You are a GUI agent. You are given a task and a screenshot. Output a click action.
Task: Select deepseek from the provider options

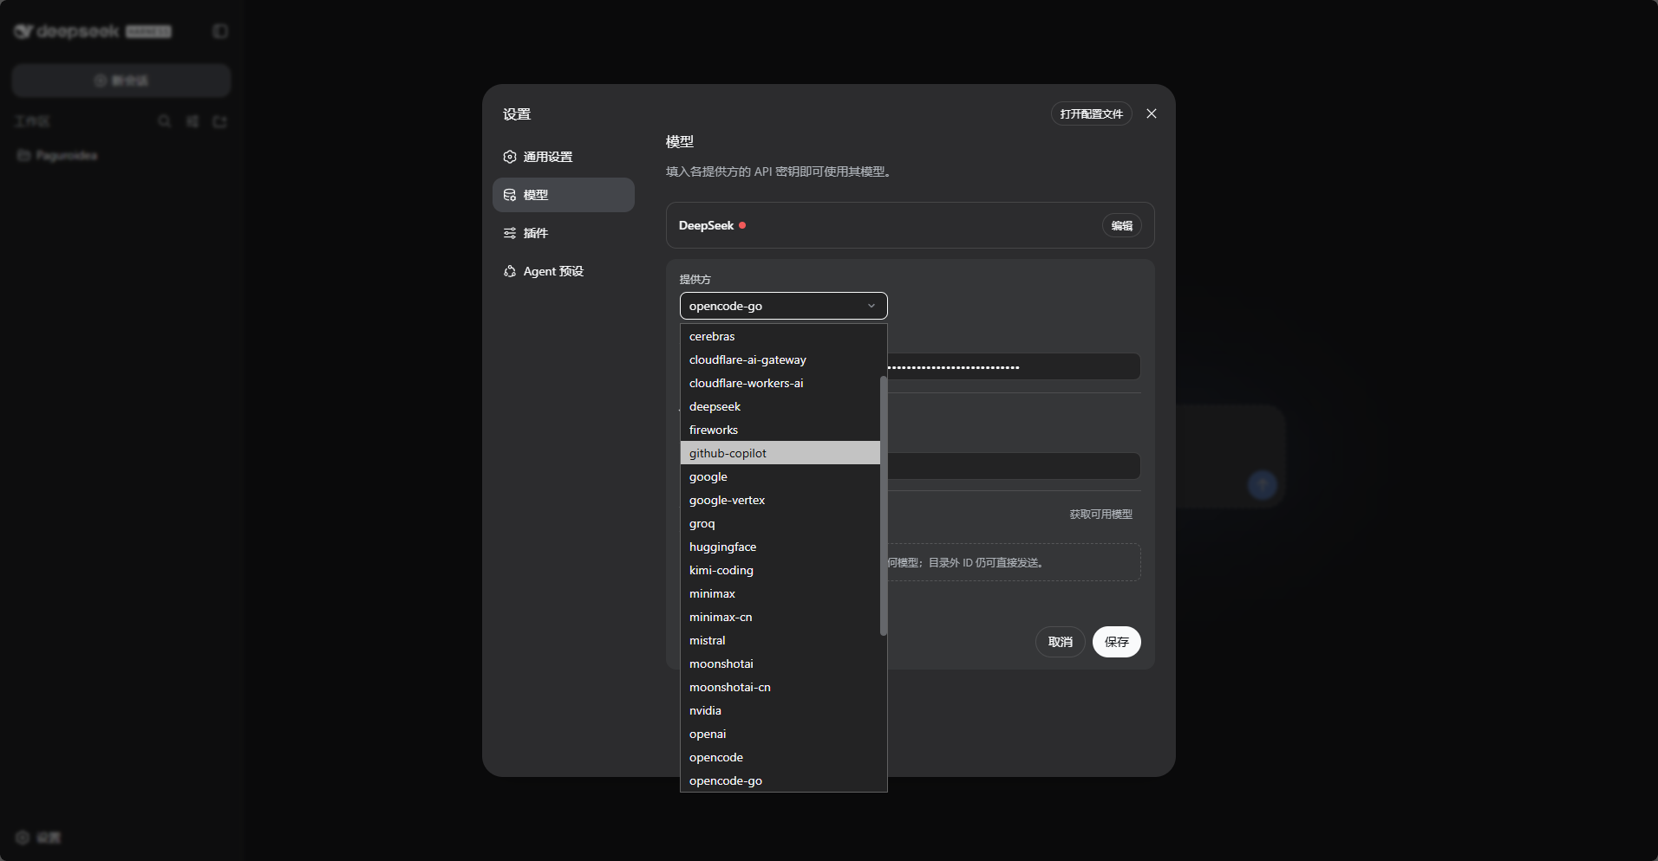[780, 406]
